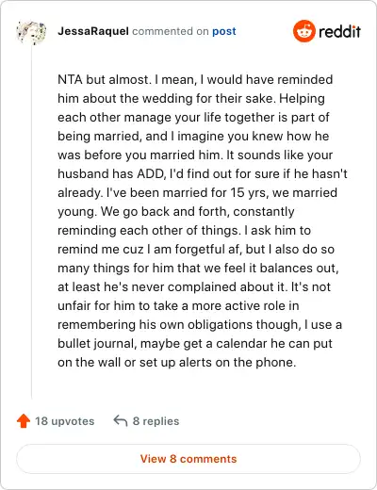Click the phrase "bullet journal" in the comment

pyautogui.click(x=97, y=343)
